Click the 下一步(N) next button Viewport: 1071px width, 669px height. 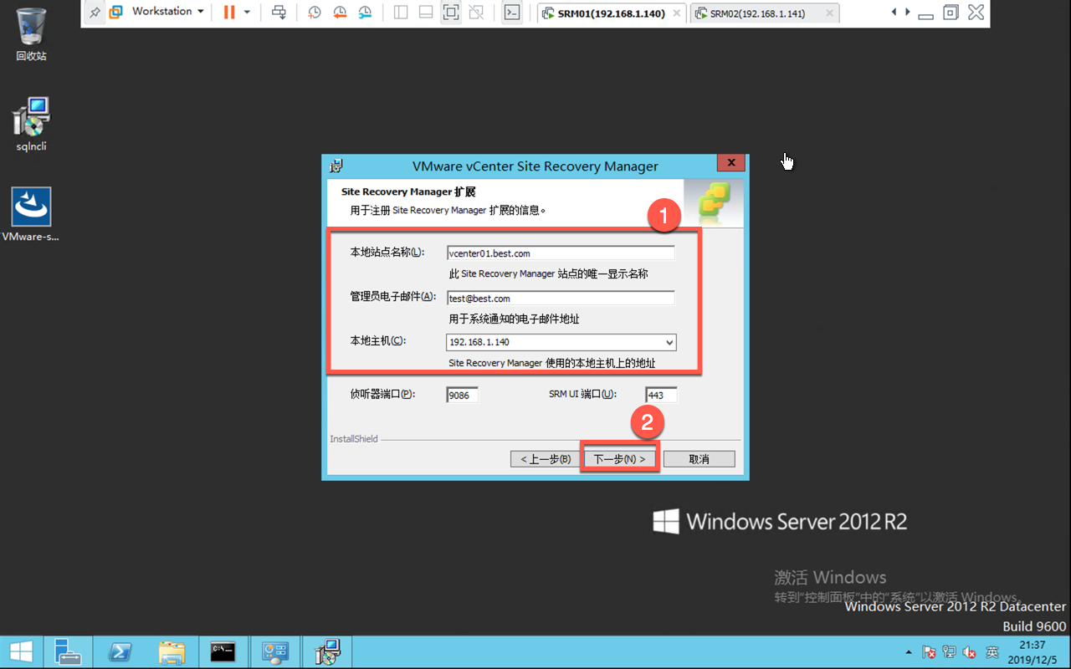[619, 459]
